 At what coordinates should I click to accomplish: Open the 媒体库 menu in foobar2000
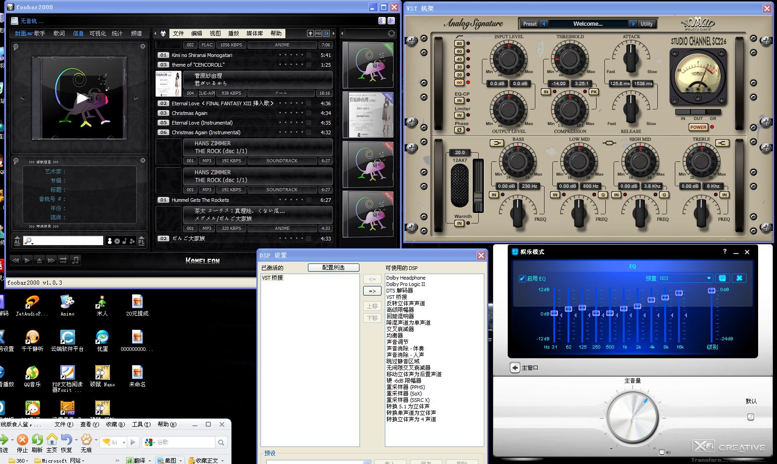click(x=255, y=33)
